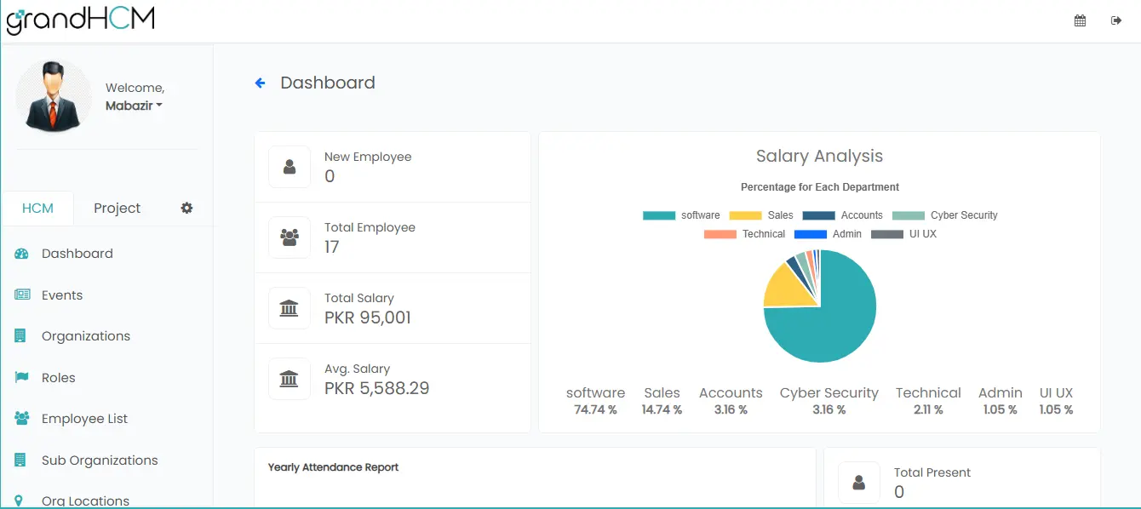Toggle Cyber Security legend item visibility
Viewport: 1141px width, 509px height.
[x=944, y=215]
